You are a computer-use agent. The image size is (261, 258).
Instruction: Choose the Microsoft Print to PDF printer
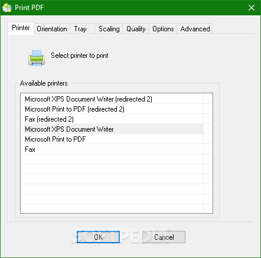(112, 139)
